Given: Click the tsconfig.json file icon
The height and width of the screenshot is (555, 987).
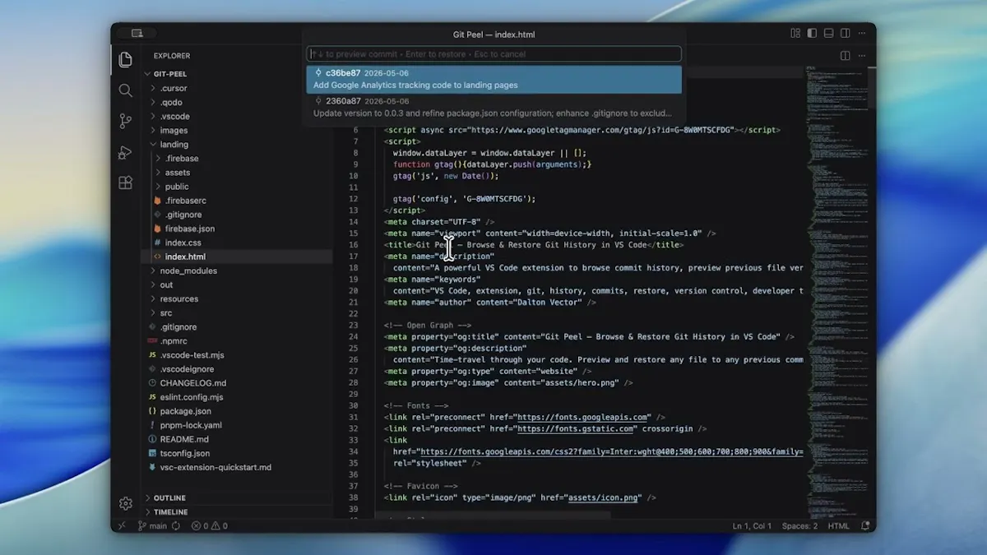Looking at the screenshot, I should pyautogui.click(x=152, y=453).
